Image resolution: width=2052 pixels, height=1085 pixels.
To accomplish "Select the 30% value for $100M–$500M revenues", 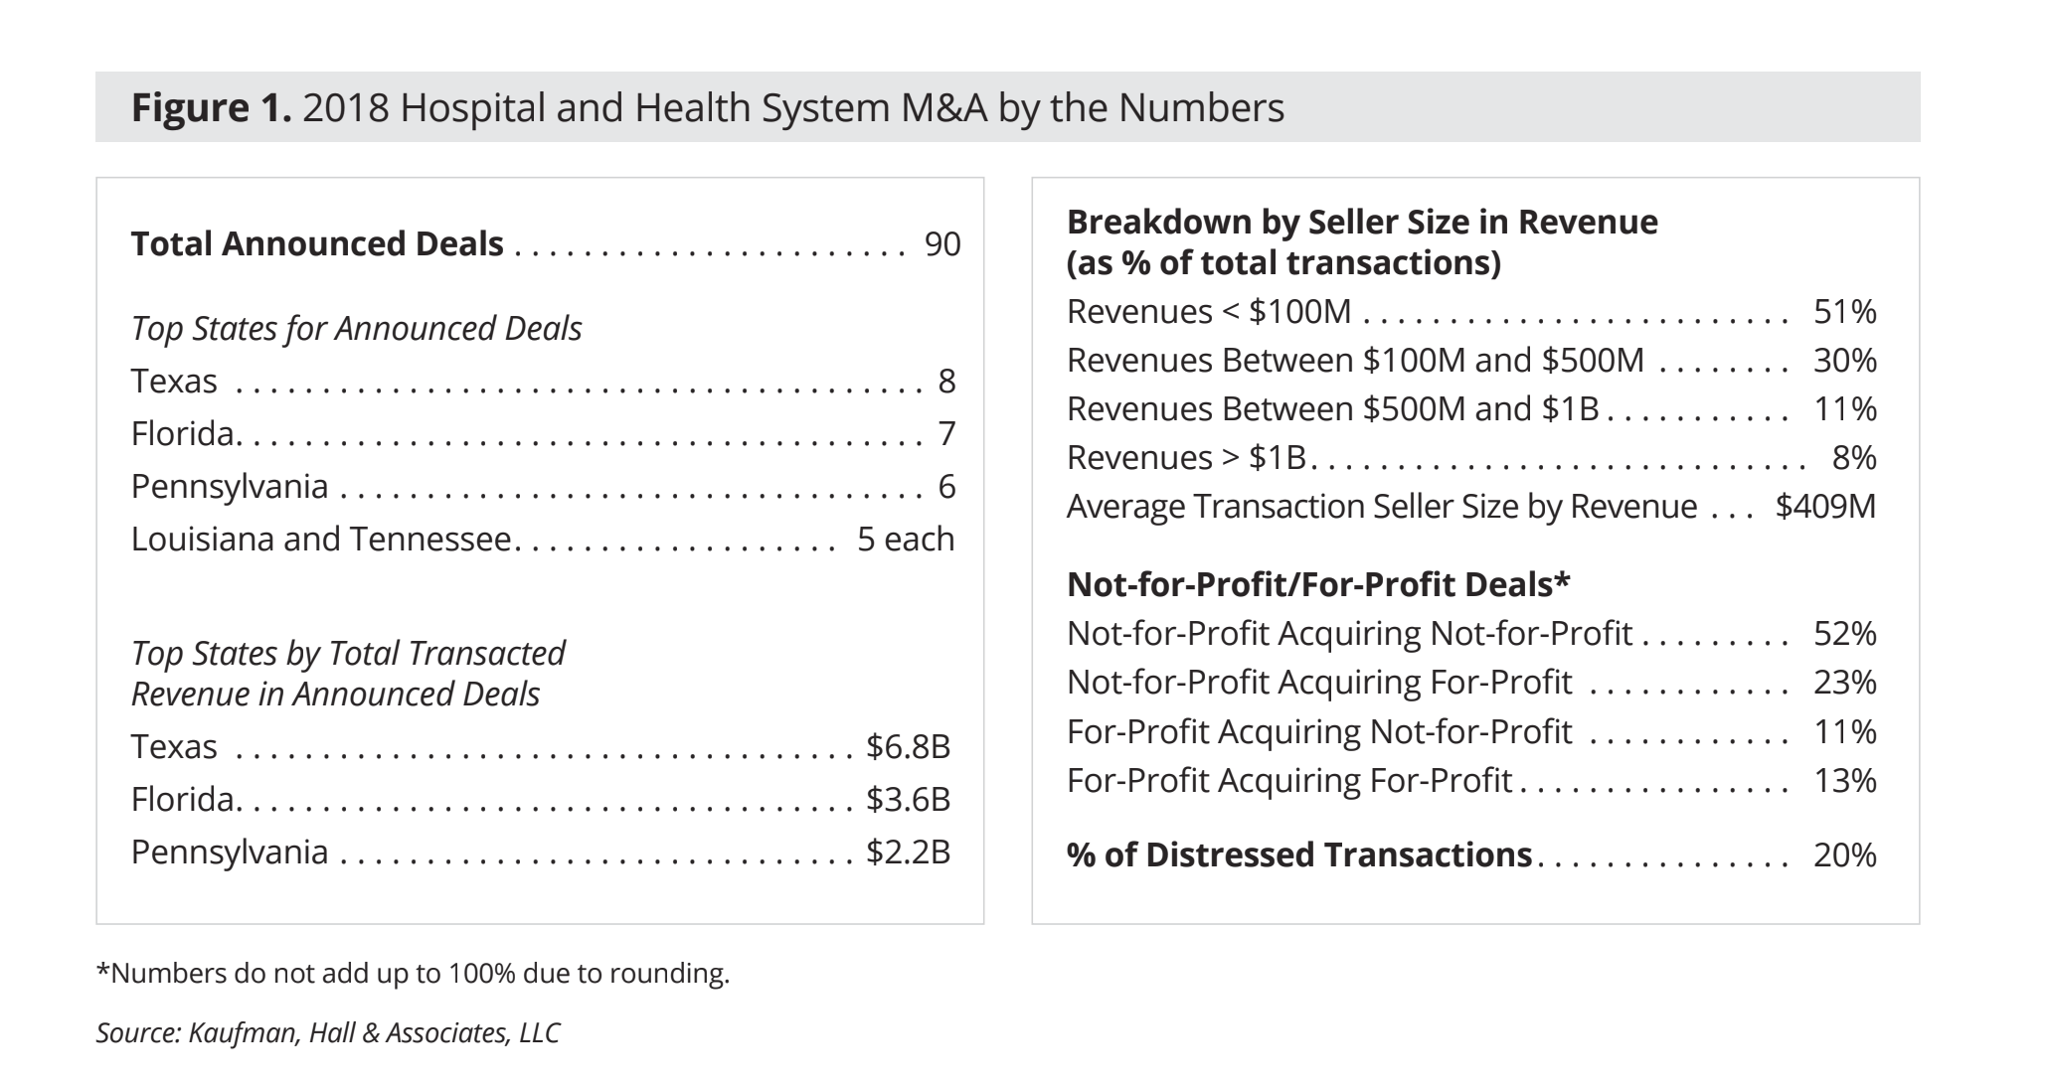I will tap(1844, 361).
